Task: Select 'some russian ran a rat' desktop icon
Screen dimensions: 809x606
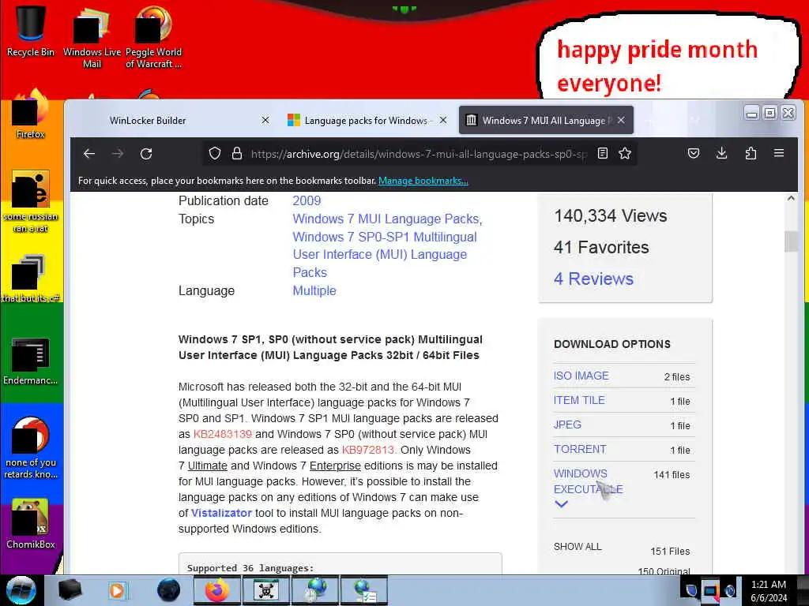Action: click(31, 202)
